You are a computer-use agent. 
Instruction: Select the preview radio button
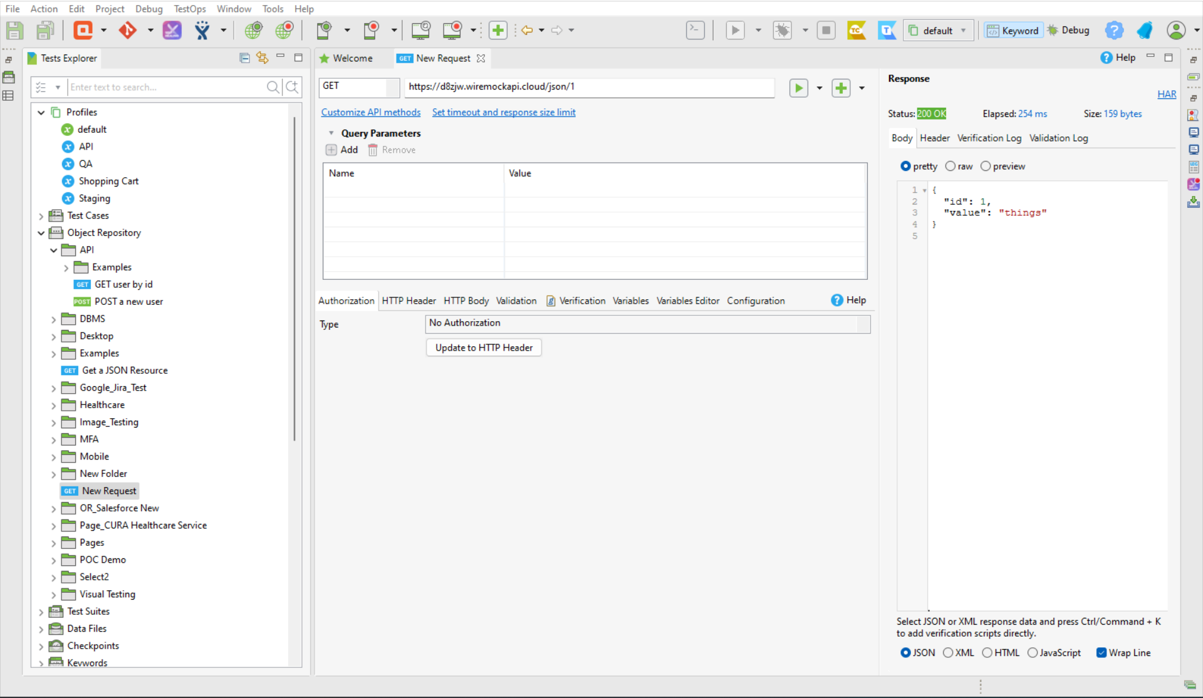(x=986, y=166)
